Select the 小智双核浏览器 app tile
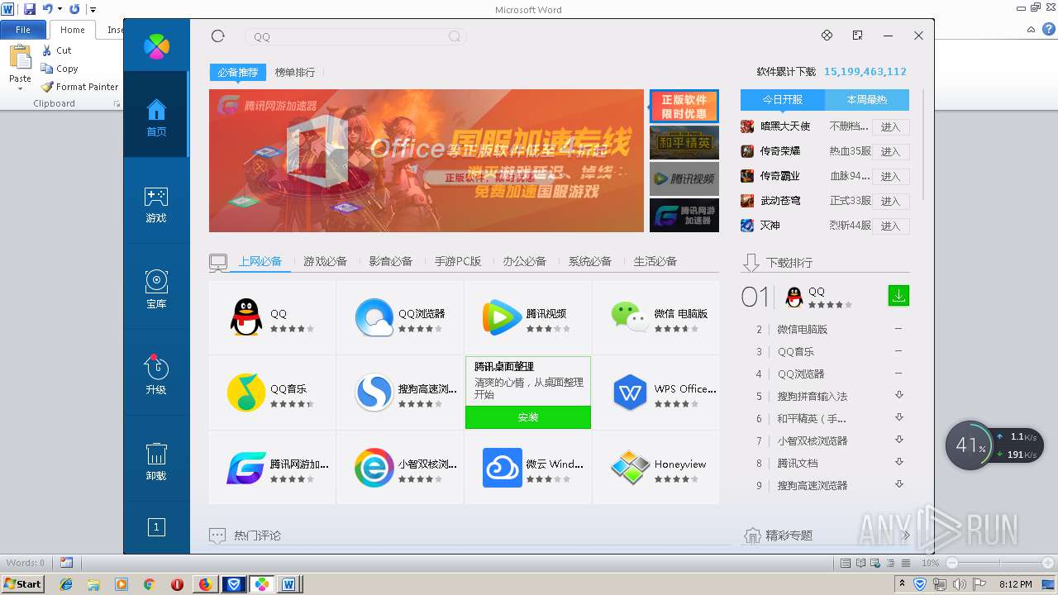 pyautogui.click(x=400, y=468)
